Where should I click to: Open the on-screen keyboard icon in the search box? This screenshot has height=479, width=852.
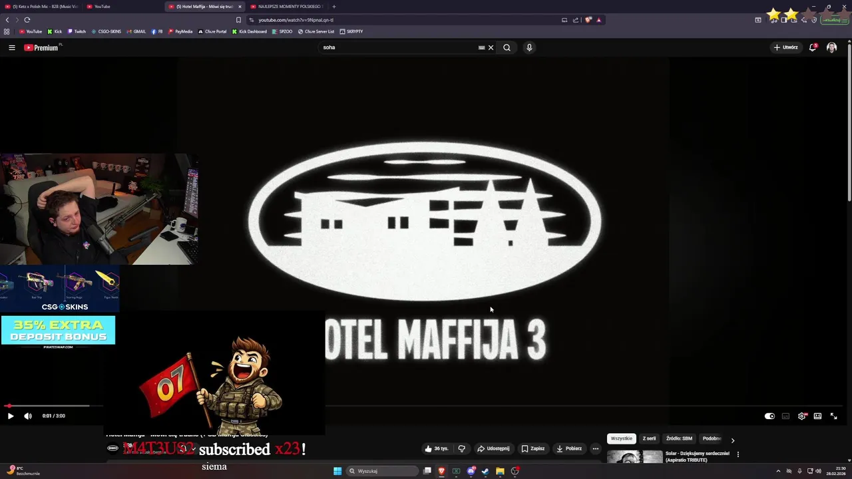click(481, 47)
